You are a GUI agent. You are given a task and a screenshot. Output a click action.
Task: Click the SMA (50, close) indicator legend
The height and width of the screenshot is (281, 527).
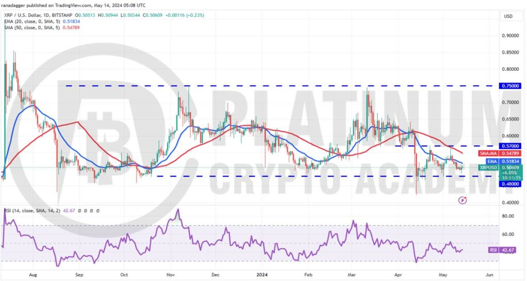point(32,28)
